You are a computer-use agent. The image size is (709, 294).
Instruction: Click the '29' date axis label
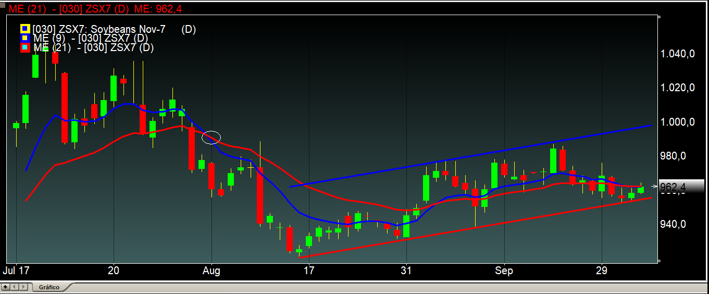click(602, 271)
